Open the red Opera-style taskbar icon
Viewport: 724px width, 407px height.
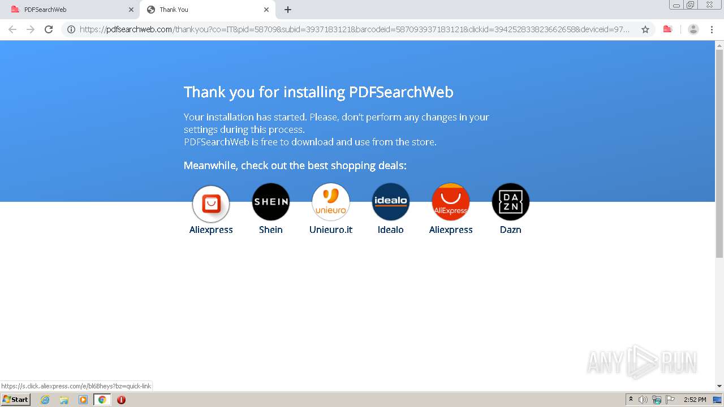[x=121, y=400]
